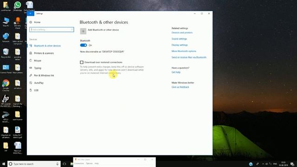297x167 pixels.
Task: Open Display settings link
Action: 180,45
